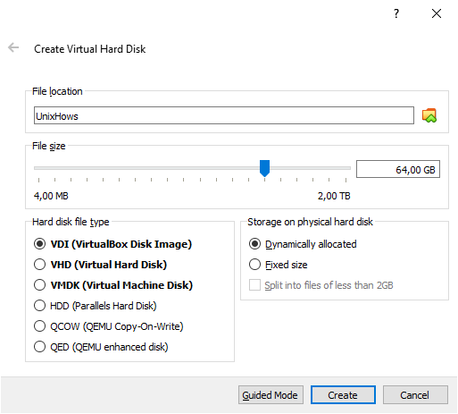The width and height of the screenshot is (458, 414).
Task: Click the file size slider handle
Action: (x=264, y=168)
